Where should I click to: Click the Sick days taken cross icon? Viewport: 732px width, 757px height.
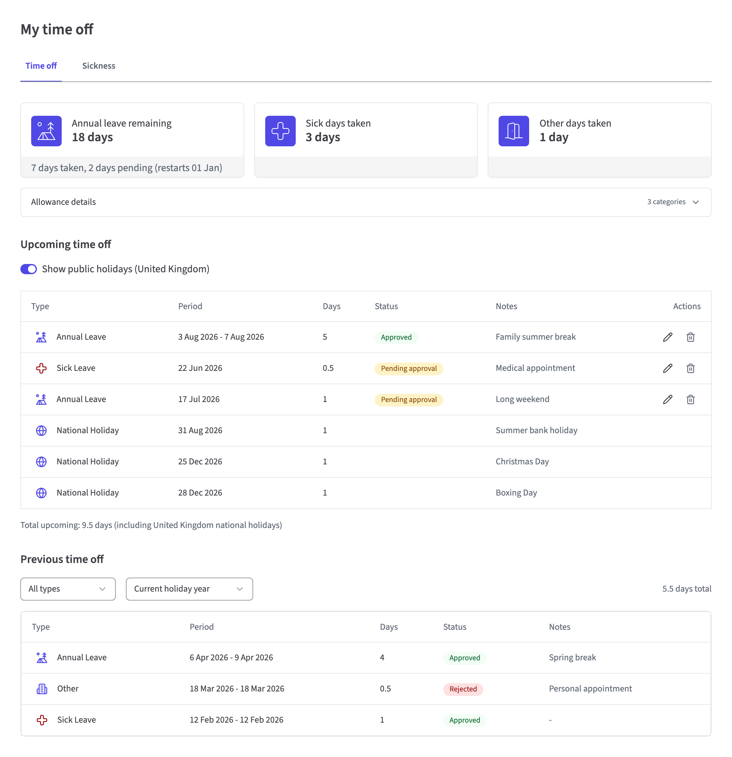click(x=280, y=131)
